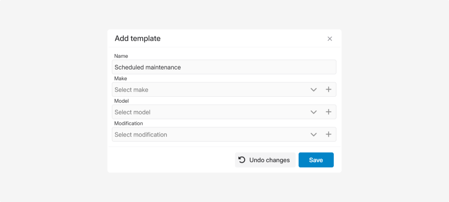Click the Model field label
The width and height of the screenshot is (449, 202).
121,101
